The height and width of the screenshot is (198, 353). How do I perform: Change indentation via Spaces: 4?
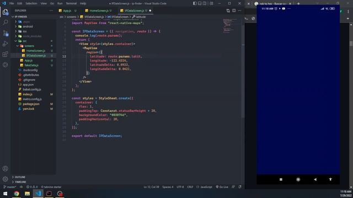pos(168,187)
